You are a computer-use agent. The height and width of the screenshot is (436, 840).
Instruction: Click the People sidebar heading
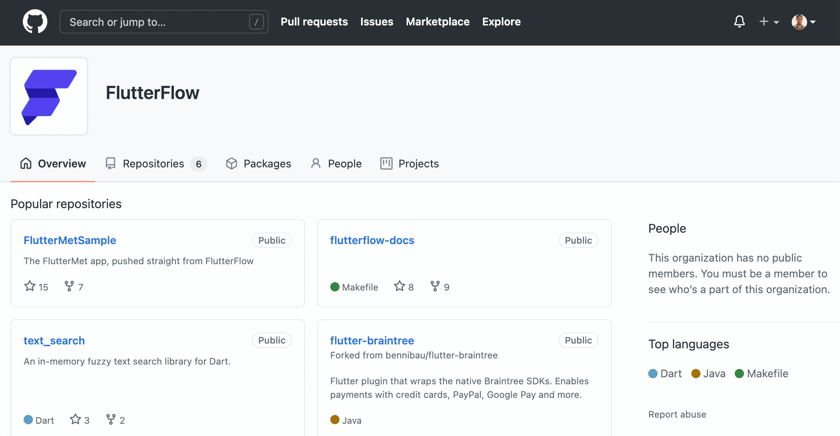pyautogui.click(x=667, y=228)
